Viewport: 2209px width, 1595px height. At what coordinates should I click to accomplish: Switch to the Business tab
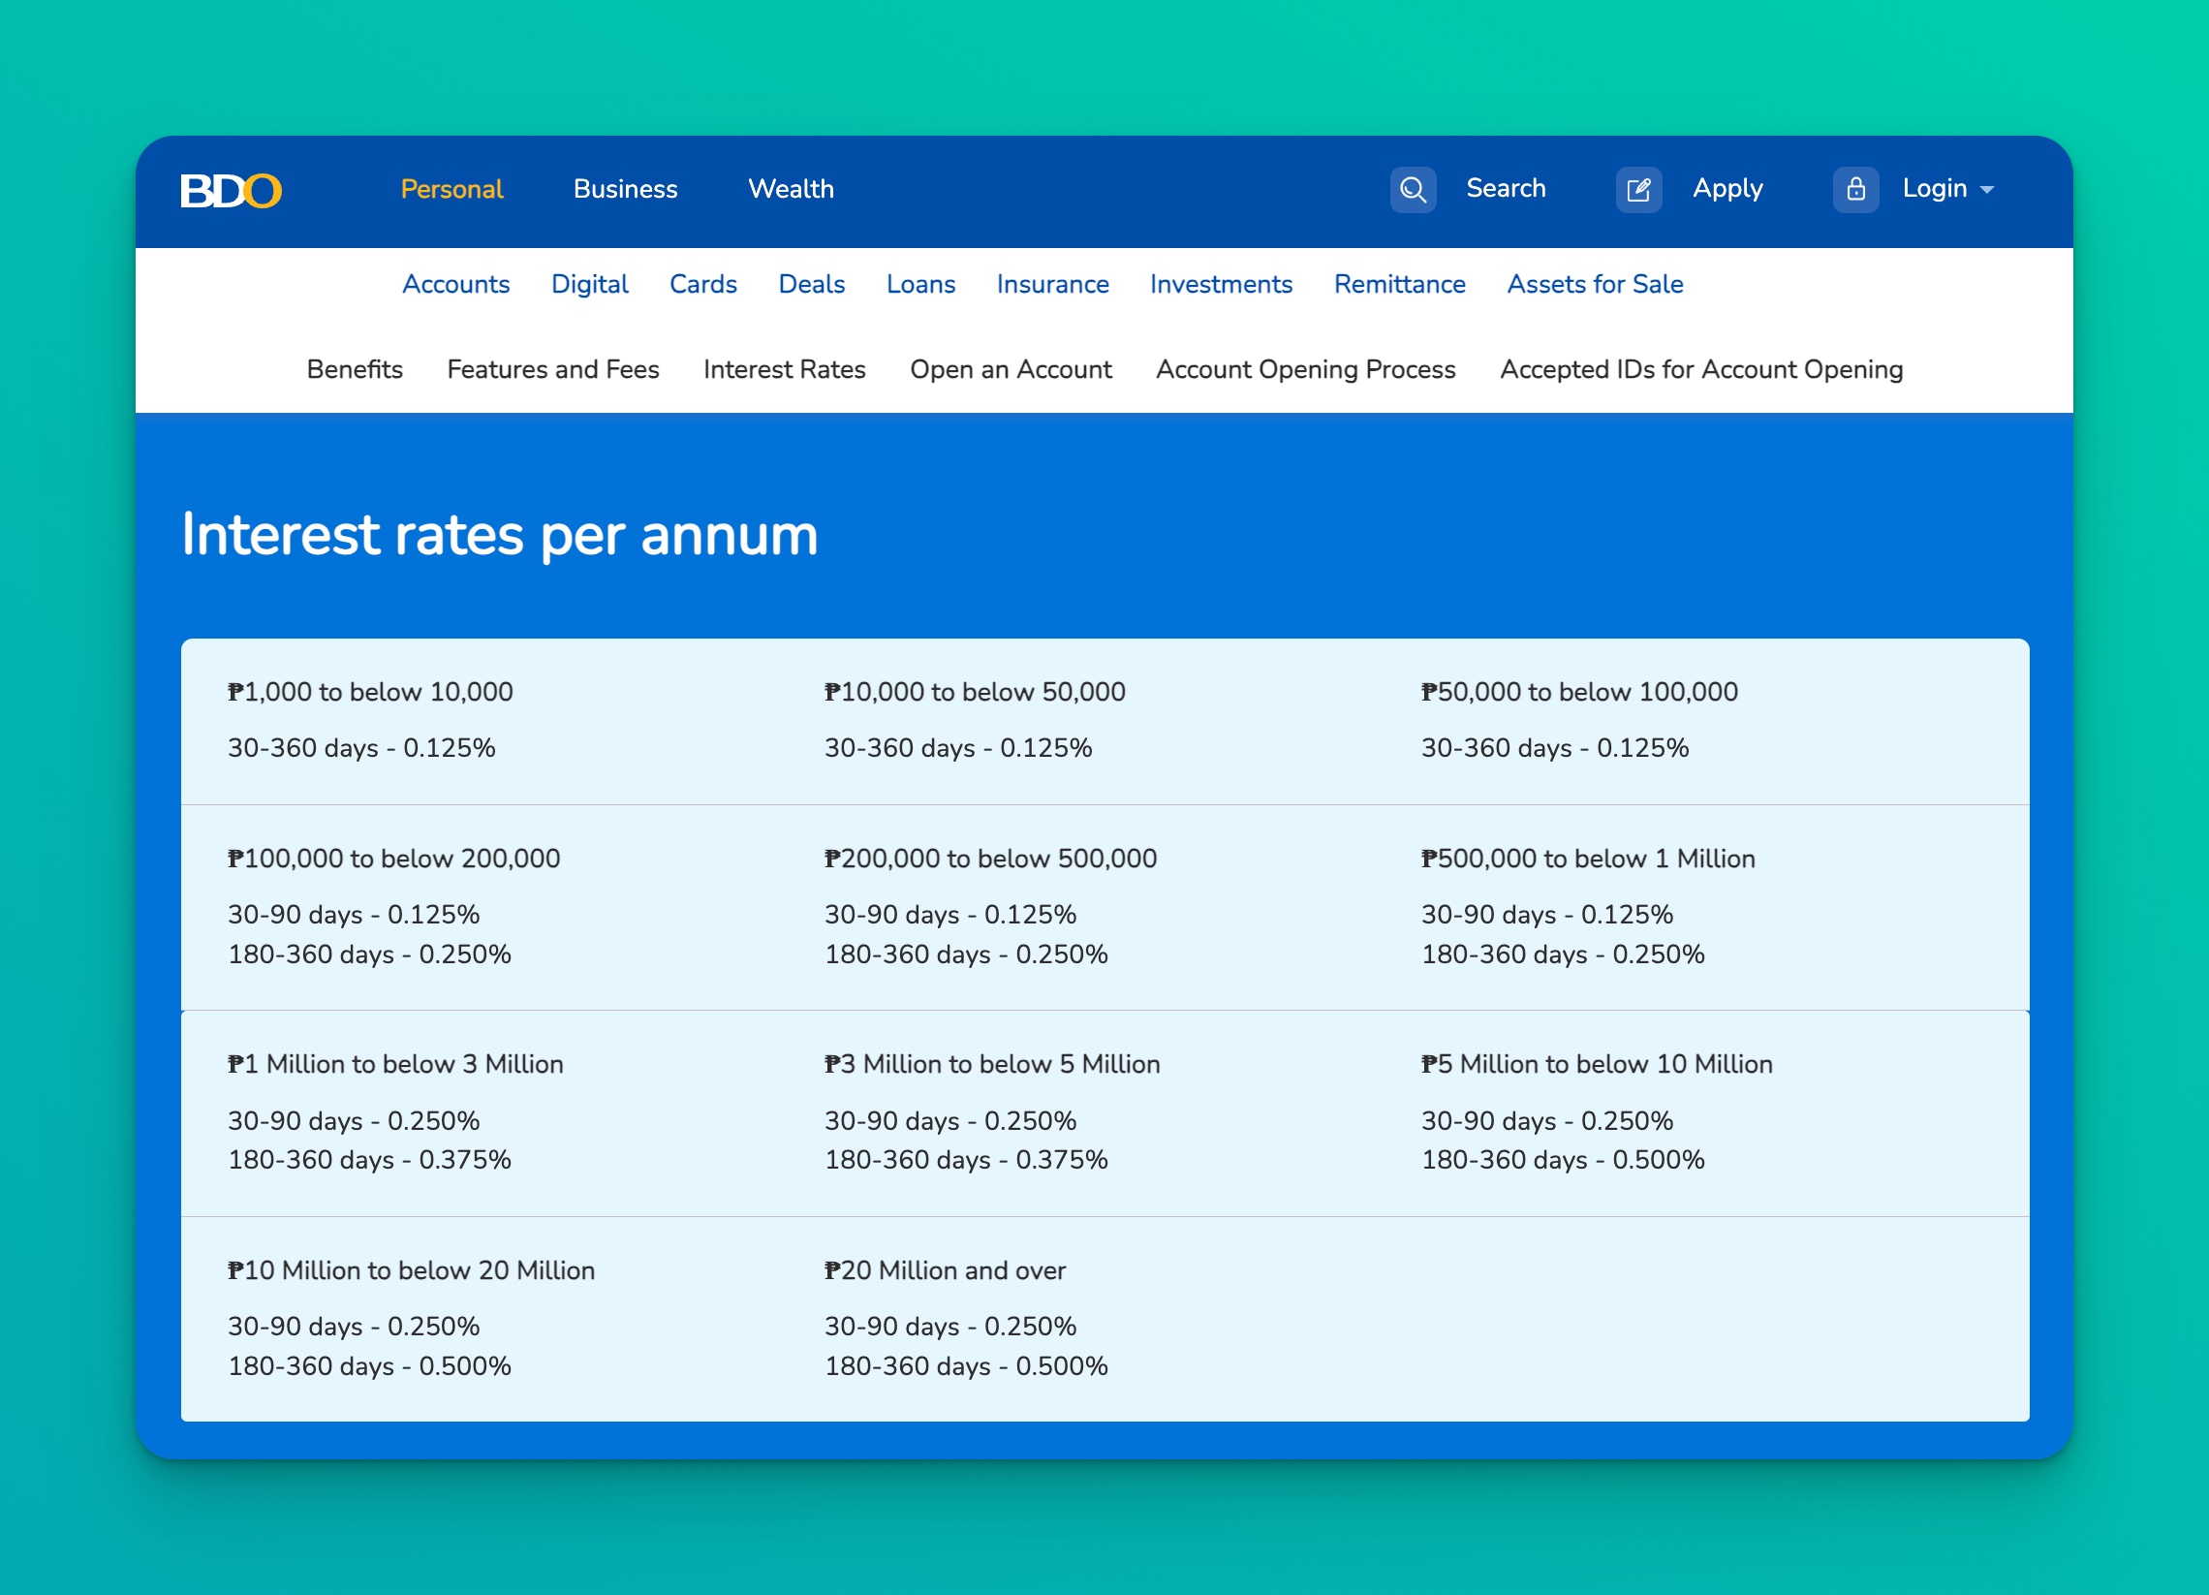pyautogui.click(x=625, y=189)
